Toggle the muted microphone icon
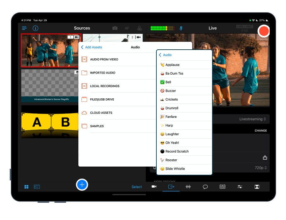 pyautogui.click(x=181, y=28)
